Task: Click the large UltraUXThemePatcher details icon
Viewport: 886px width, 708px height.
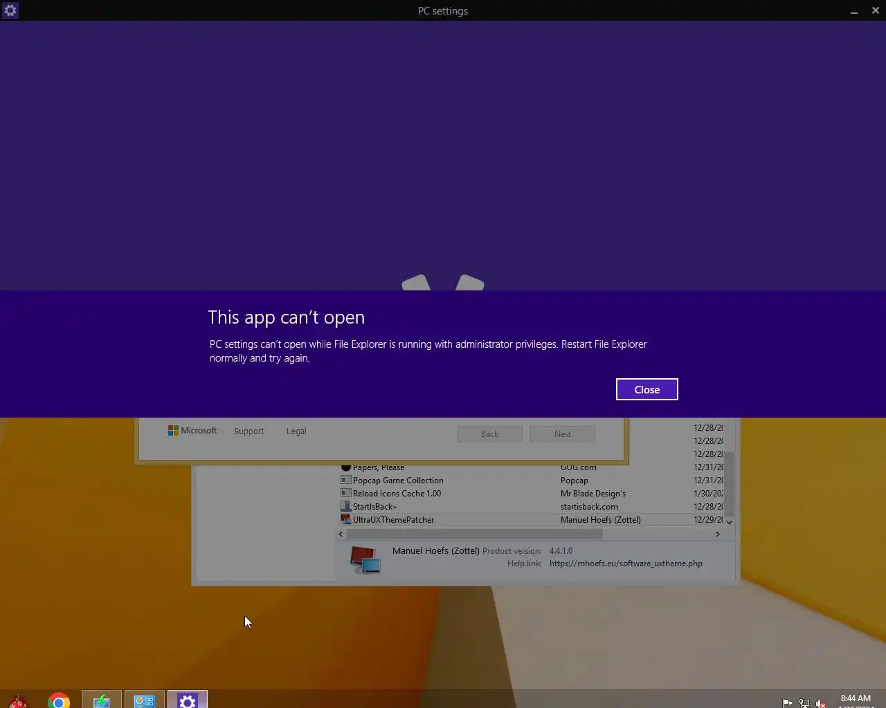Action: (365, 559)
